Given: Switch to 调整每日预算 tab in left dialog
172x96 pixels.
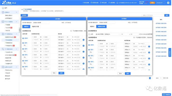Looking at the screenshot, I should click(x=35, y=27).
